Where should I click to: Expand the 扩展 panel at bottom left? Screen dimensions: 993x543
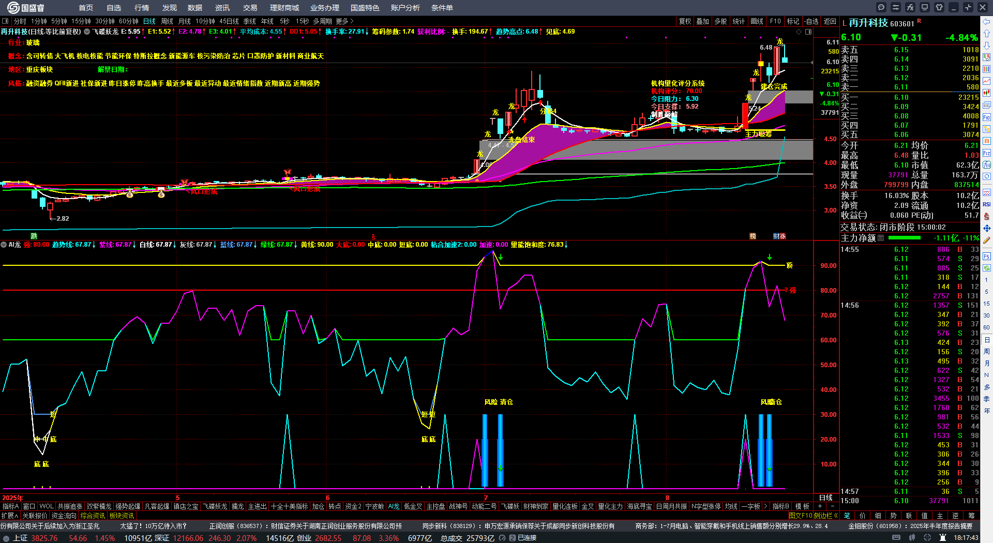click(10, 516)
